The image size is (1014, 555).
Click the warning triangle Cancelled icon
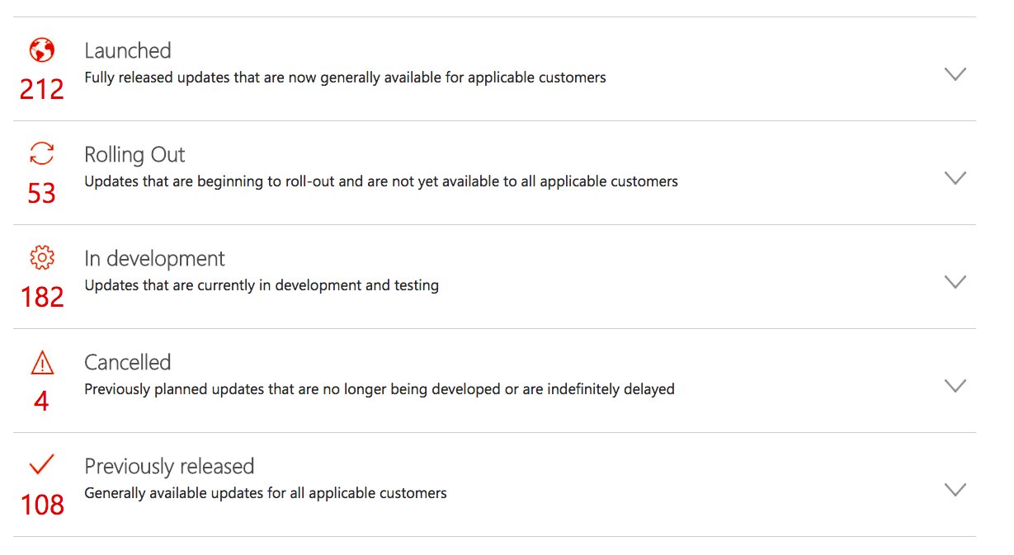point(42,362)
